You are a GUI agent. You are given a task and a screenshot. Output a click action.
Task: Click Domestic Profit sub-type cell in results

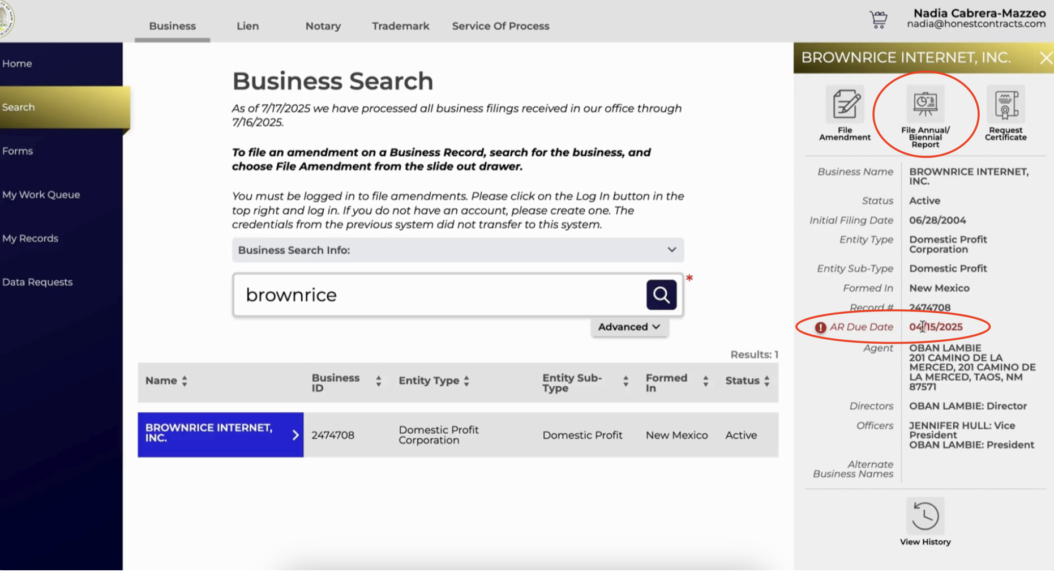(x=582, y=435)
